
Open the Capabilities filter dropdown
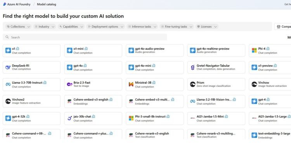point(71,26)
